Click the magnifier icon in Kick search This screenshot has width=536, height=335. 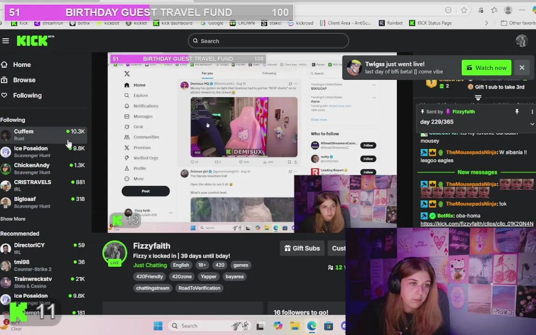click(x=195, y=40)
